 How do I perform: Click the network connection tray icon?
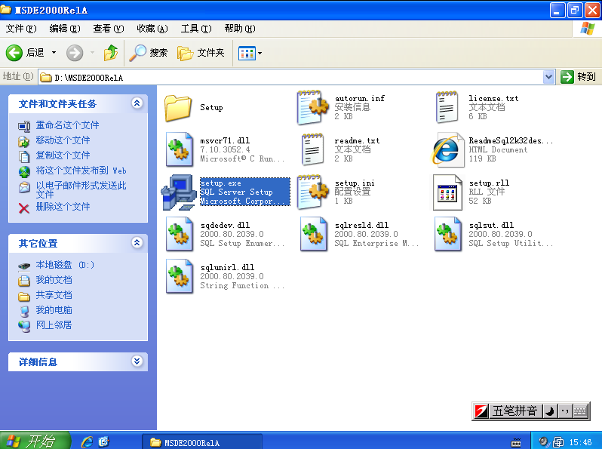click(557, 442)
